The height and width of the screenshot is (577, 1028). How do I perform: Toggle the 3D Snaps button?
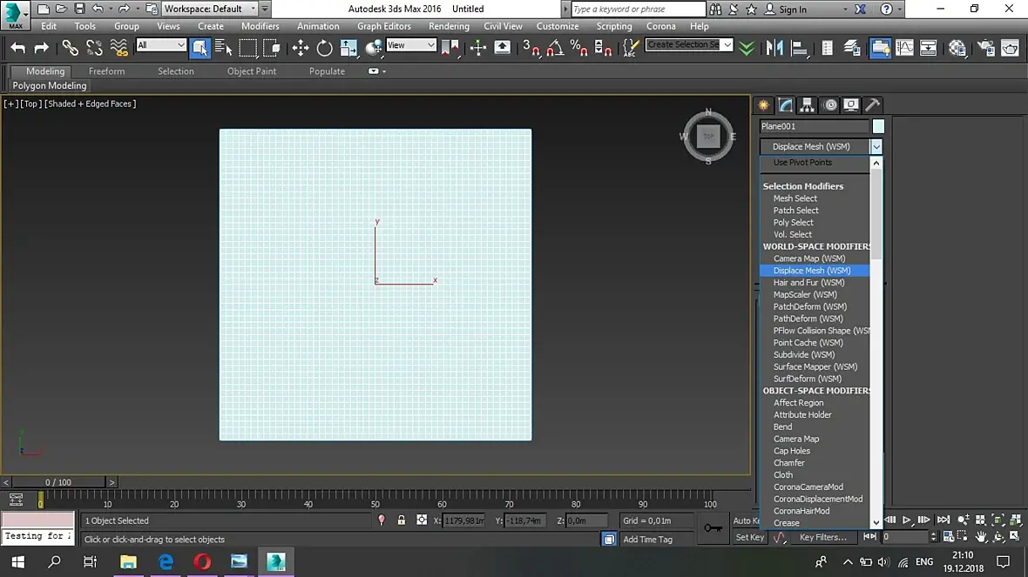click(x=531, y=49)
